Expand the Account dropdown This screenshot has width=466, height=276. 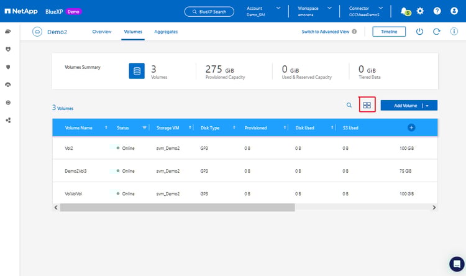[x=278, y=8]
